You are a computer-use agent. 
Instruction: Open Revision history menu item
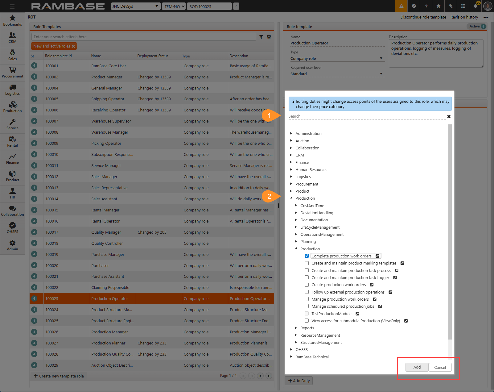pyautogui.click(x=464, y=17)
